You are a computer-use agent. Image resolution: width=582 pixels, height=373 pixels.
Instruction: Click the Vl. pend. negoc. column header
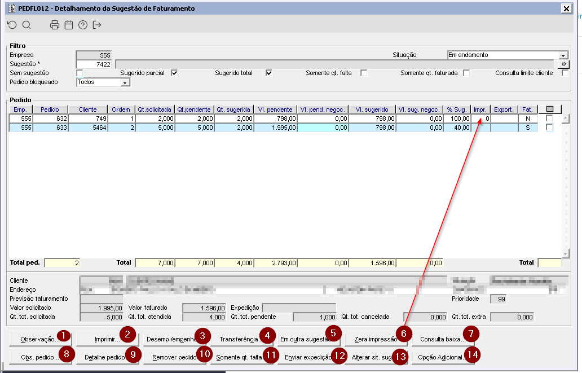(x=323, y=109)
